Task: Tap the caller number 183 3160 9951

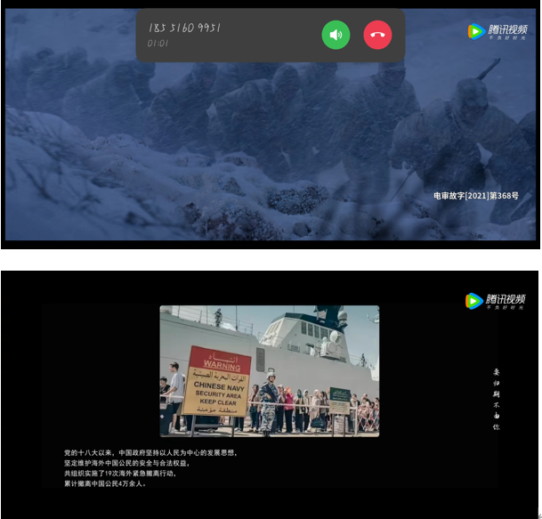Action: pyautogui.click(x=184, y=28)
